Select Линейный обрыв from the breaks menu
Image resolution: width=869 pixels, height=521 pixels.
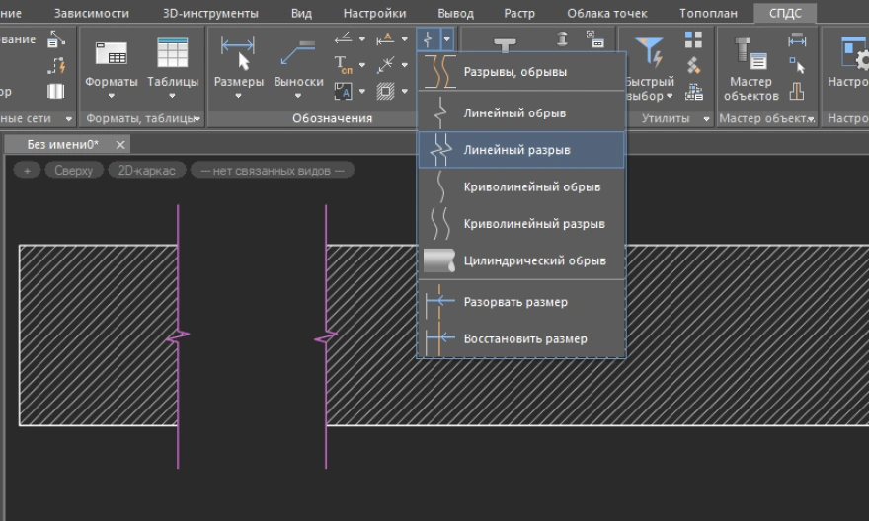click(513, 113)
